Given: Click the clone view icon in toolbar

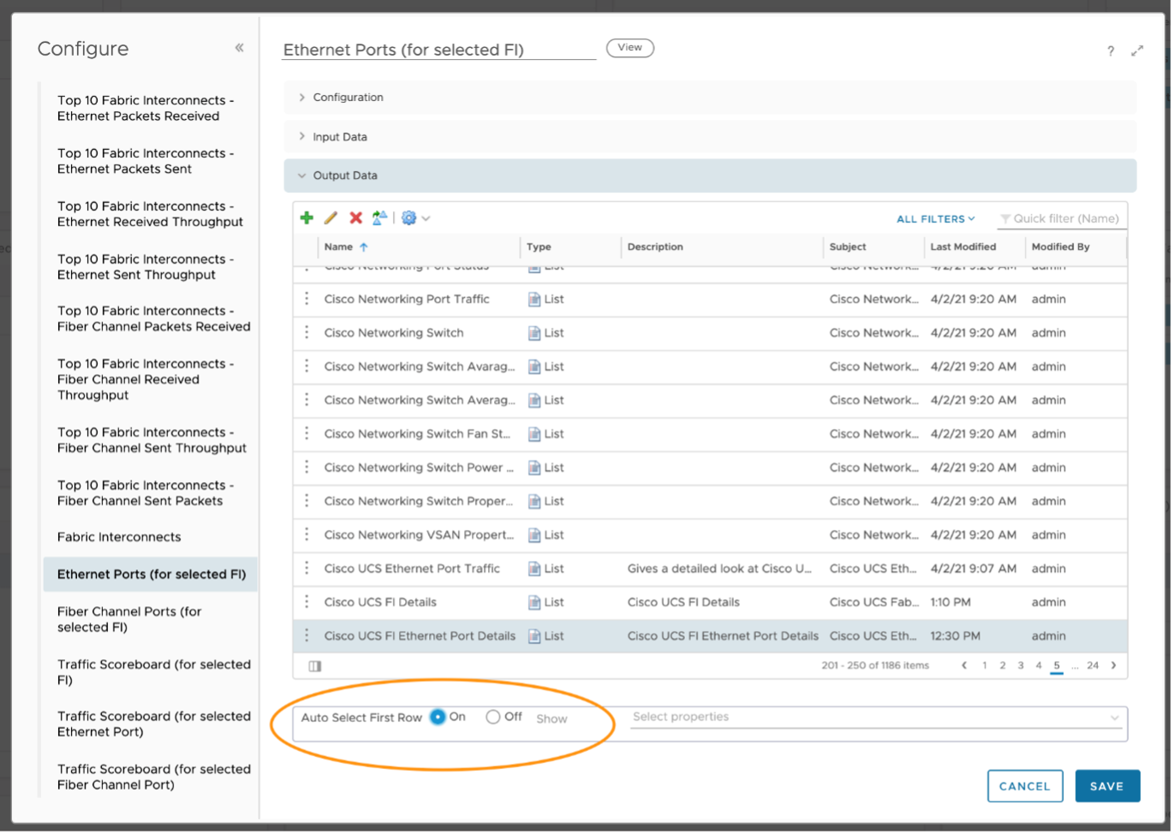Looking at the screenshot, I should click(379, 218).
